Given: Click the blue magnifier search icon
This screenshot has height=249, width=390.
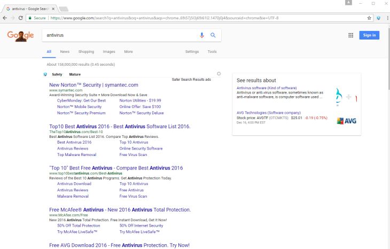Looking at the screenshot, I should (213, 35).
